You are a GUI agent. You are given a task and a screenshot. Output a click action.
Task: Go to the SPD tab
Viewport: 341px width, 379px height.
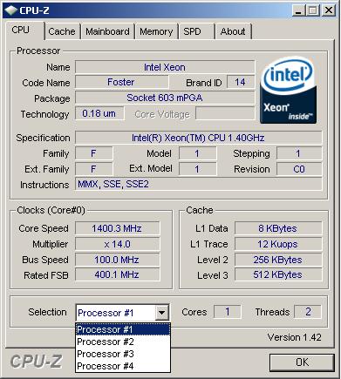point(196,31)
